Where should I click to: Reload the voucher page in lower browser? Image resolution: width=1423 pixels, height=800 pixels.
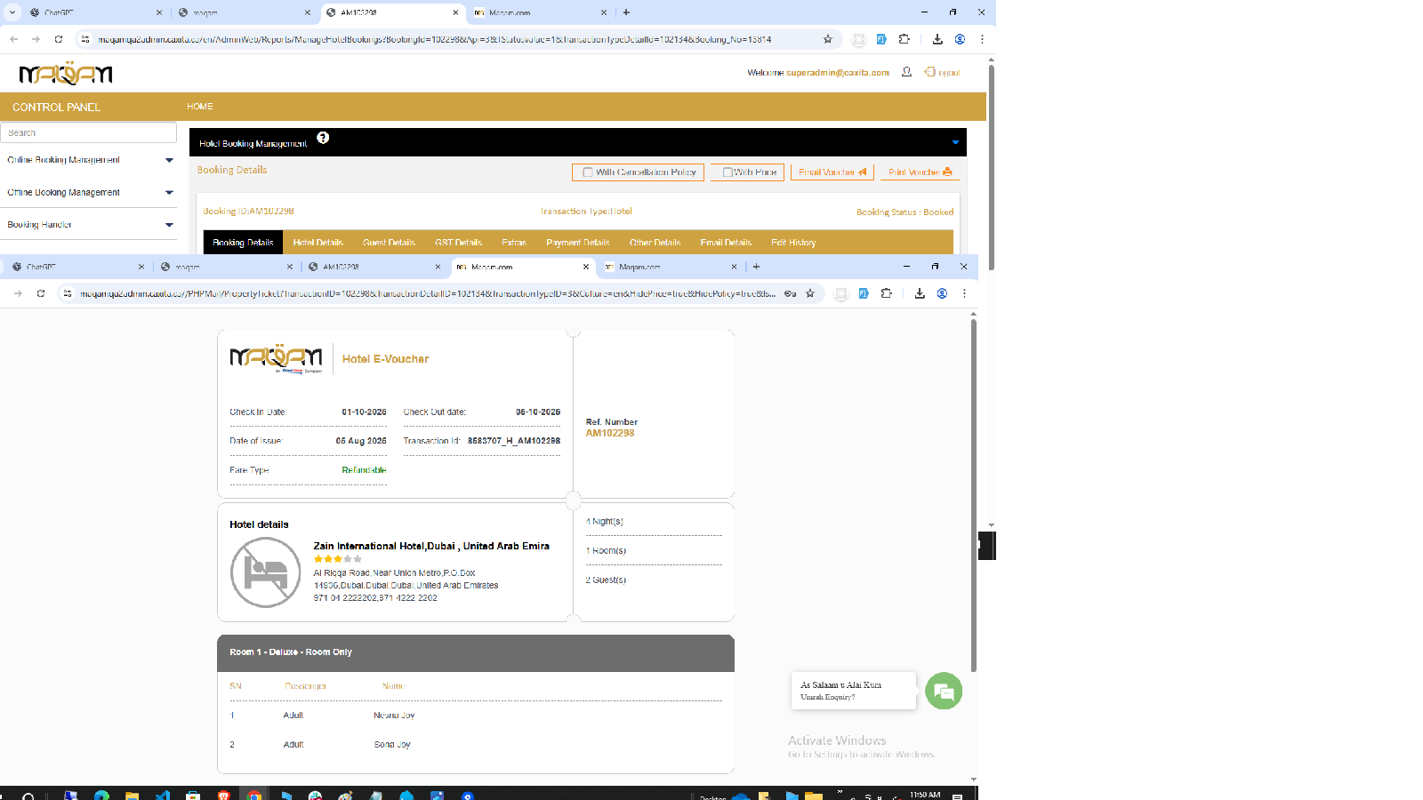coord(41,293)
